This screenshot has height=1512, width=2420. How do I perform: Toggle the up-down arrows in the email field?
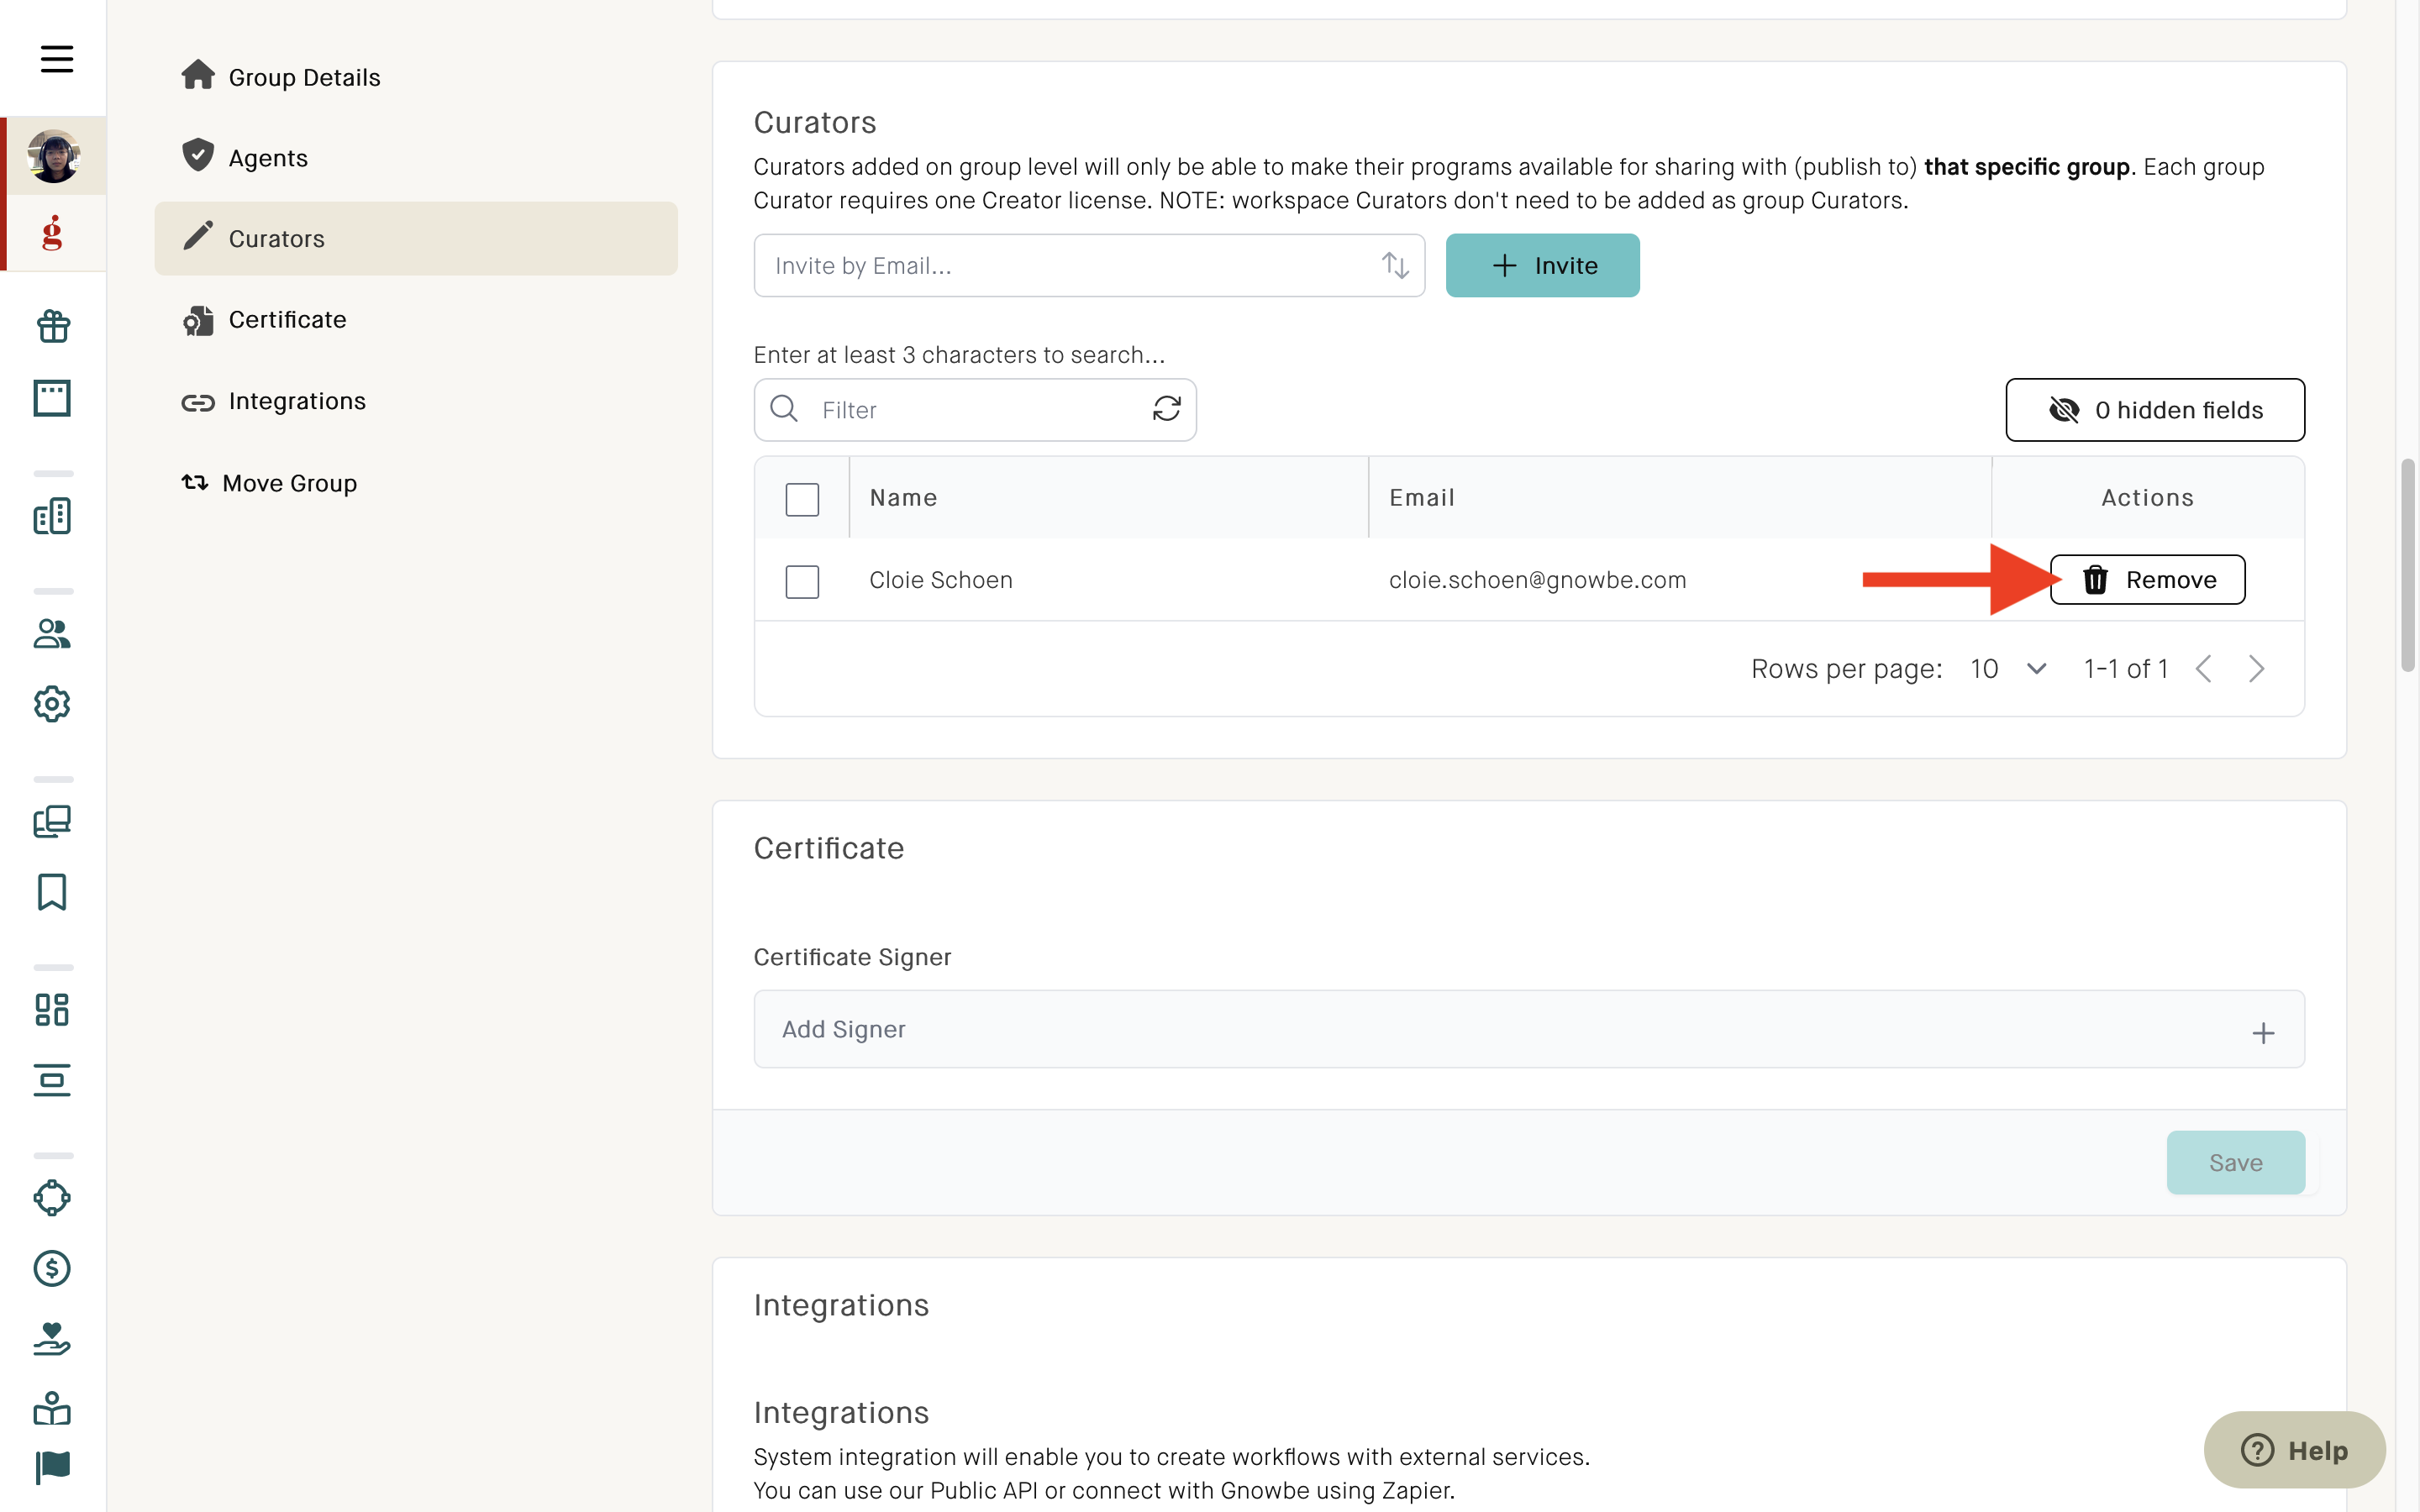tap(1395, 265)
